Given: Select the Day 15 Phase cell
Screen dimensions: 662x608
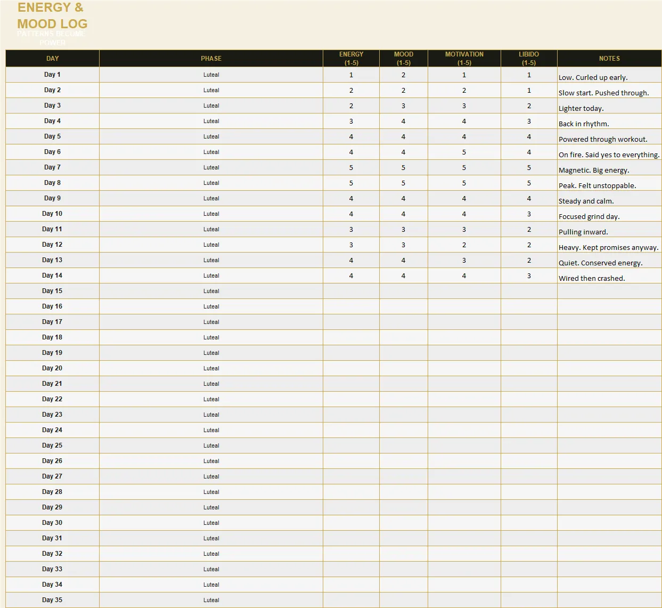Looking at the screenshot, I should click(211, 291).
